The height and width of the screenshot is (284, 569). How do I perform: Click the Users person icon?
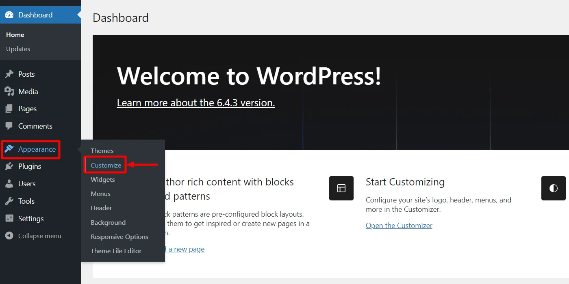(9, 184)
